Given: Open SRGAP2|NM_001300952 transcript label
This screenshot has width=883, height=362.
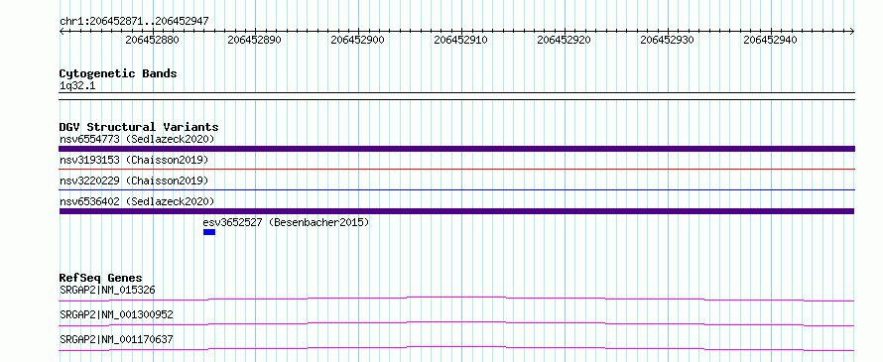Looking at the screenshot, I should tap(116, 314).
